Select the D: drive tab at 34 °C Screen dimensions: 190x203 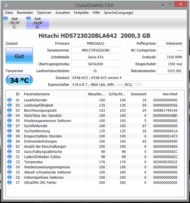point(38,23)
